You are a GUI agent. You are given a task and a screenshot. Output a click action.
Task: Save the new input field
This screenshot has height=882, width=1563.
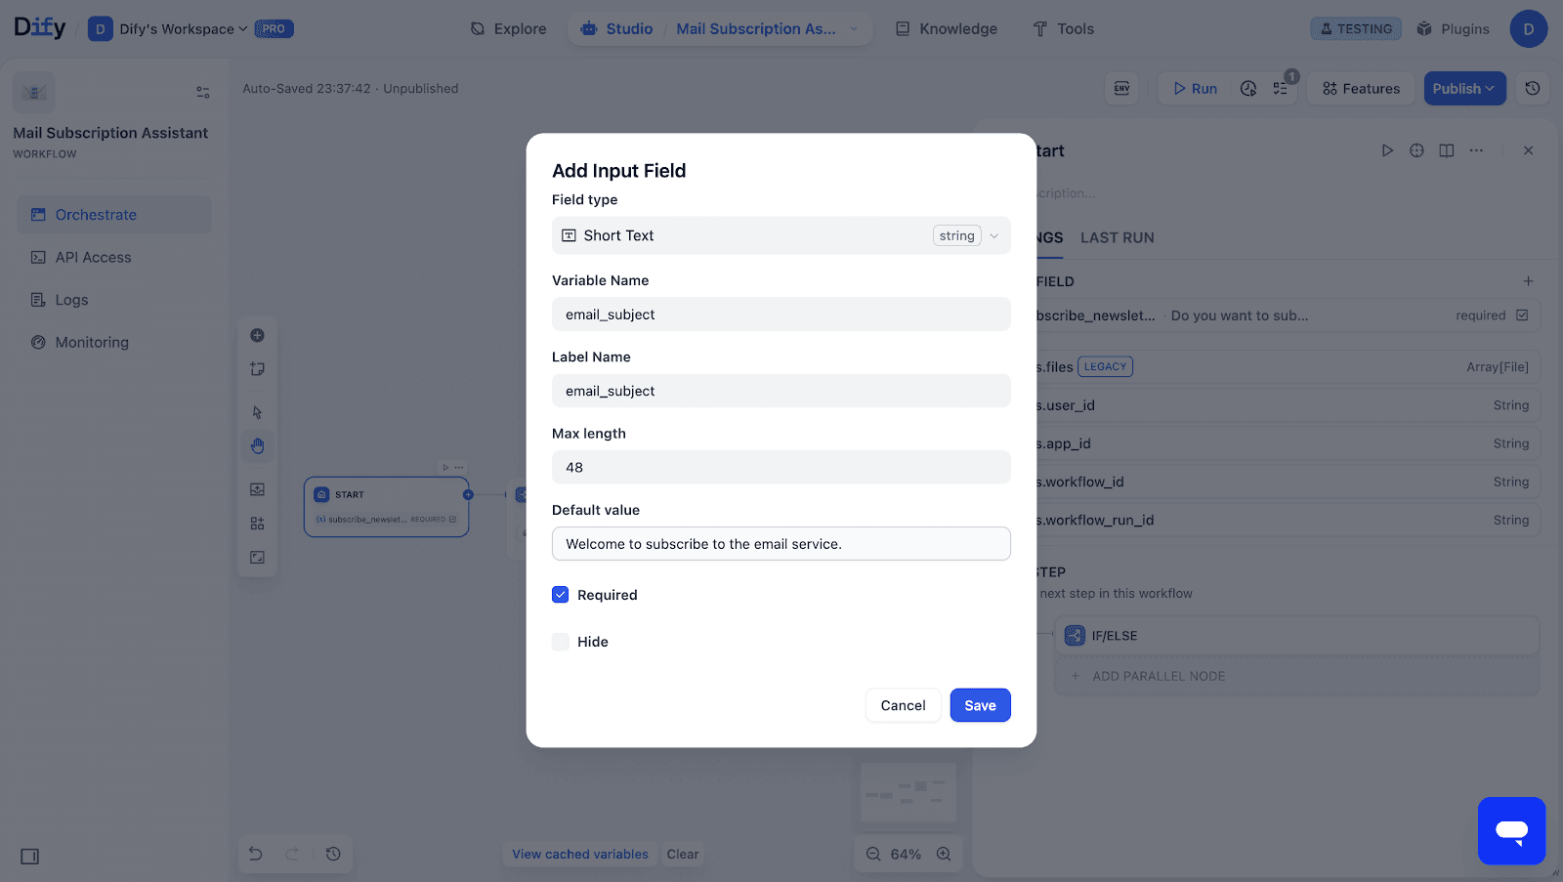click(980, 705)
